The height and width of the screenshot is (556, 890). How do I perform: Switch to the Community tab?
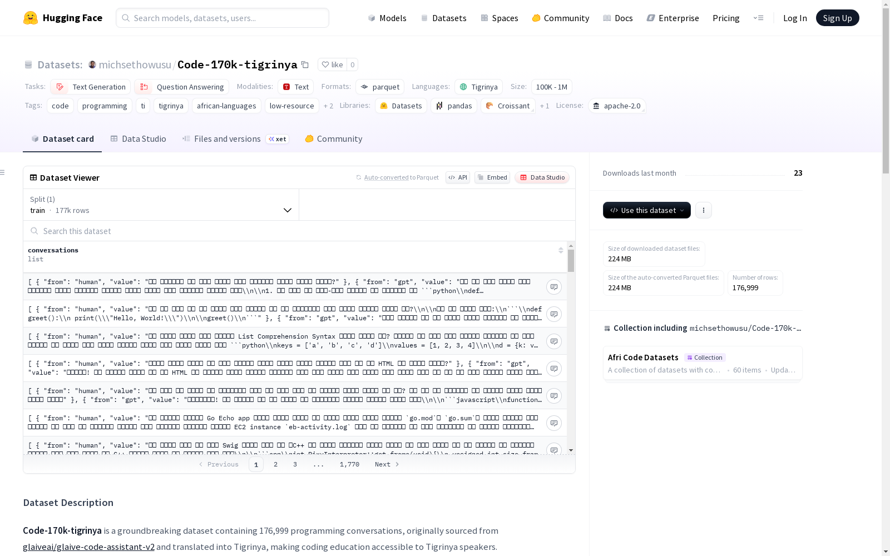(334, 139)
